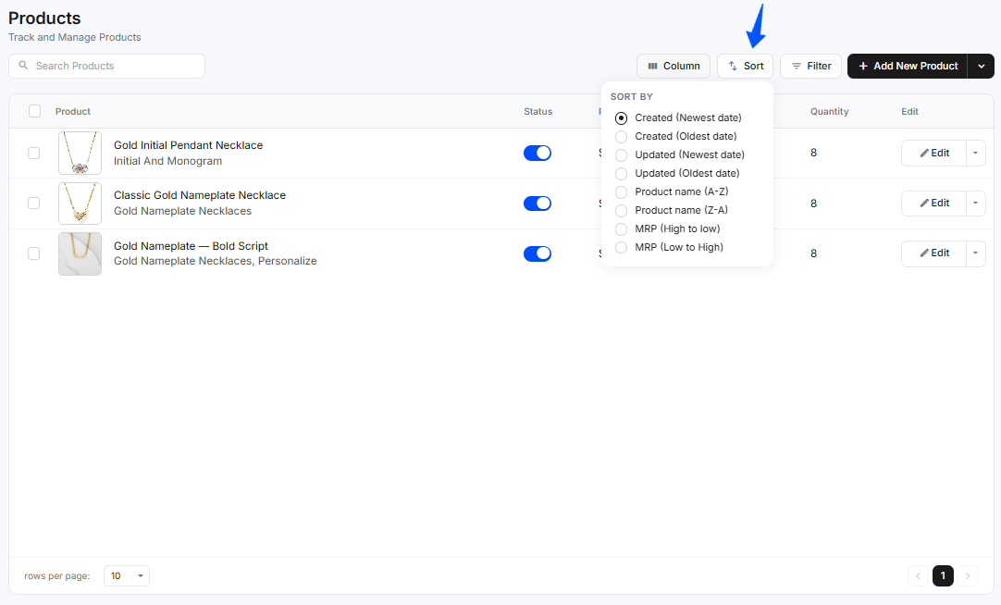Toggle status of Gold Nameplate — Bold Script
1001x605 pixels.
538,253
